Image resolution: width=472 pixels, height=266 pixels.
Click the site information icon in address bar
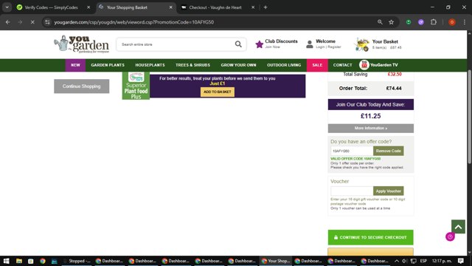(x=47, y=22)
